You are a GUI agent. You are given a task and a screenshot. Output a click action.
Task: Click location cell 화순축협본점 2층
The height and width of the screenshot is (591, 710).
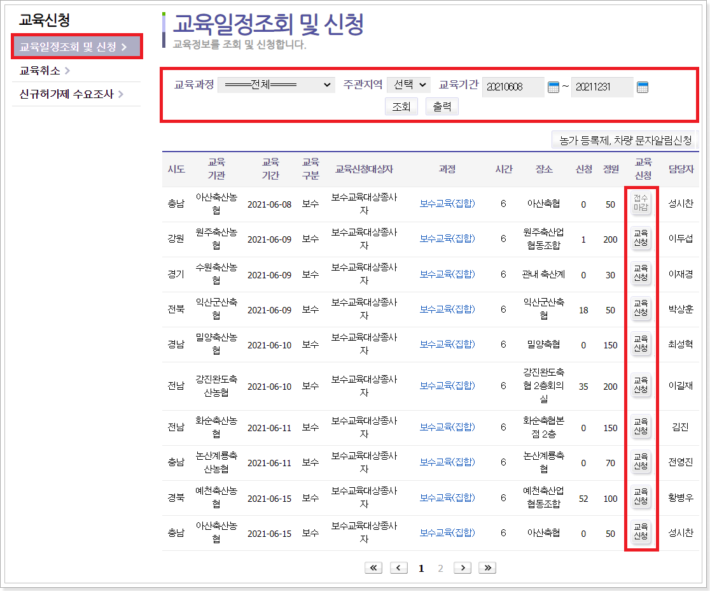543,427
